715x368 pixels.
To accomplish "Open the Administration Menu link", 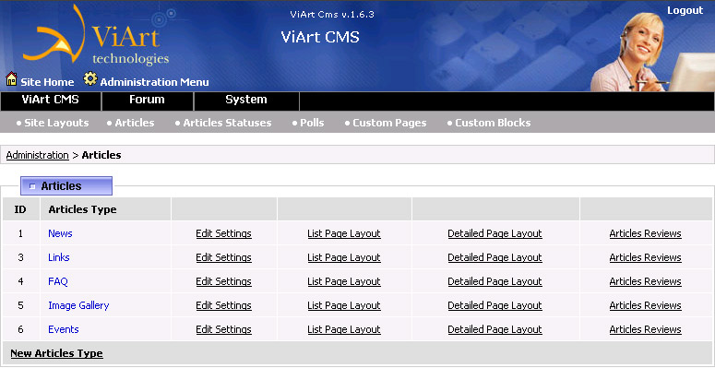I will click(x=154, y=82).
